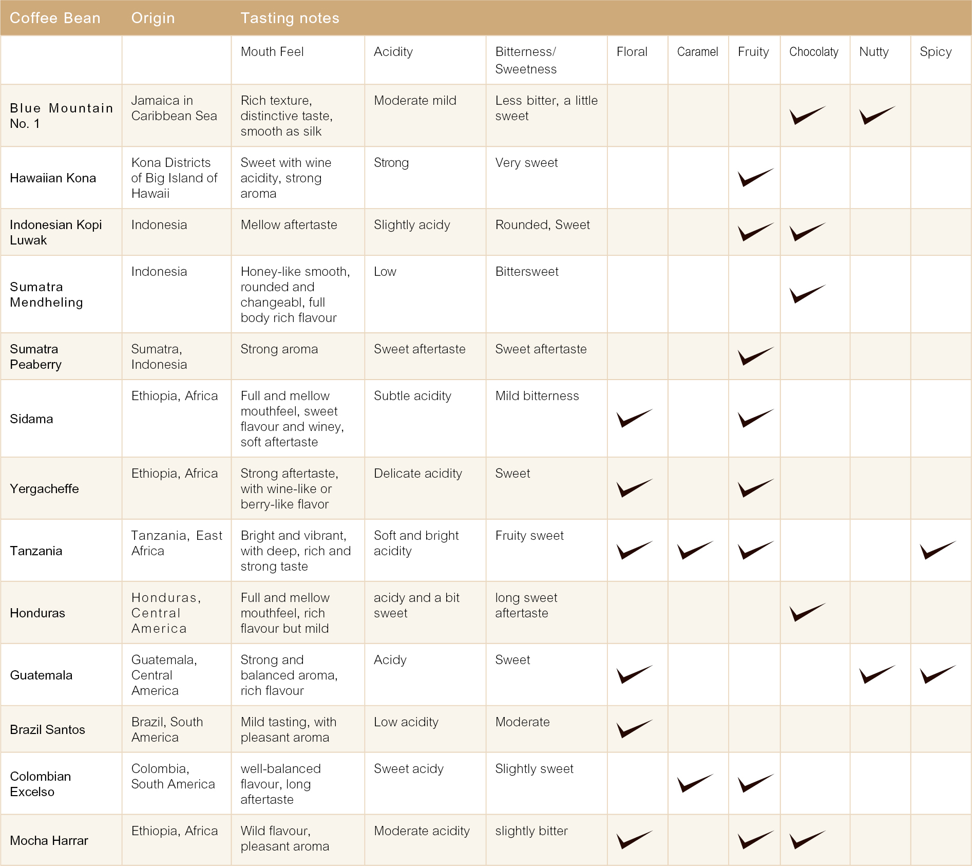972x866 pixels.
Task: Click Fruity checkmark for Sumatra Peaberry
Action: 755,356
